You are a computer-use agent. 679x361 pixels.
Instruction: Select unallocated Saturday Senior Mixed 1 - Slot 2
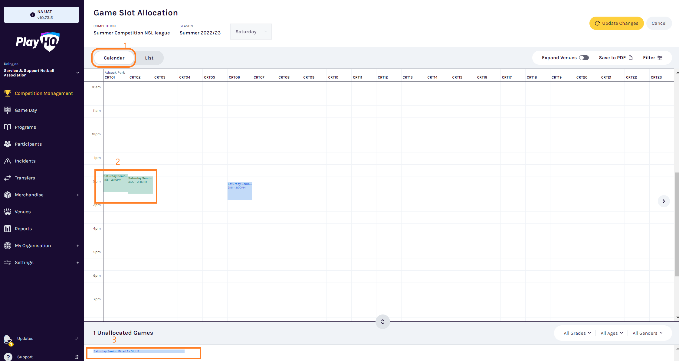139,351
